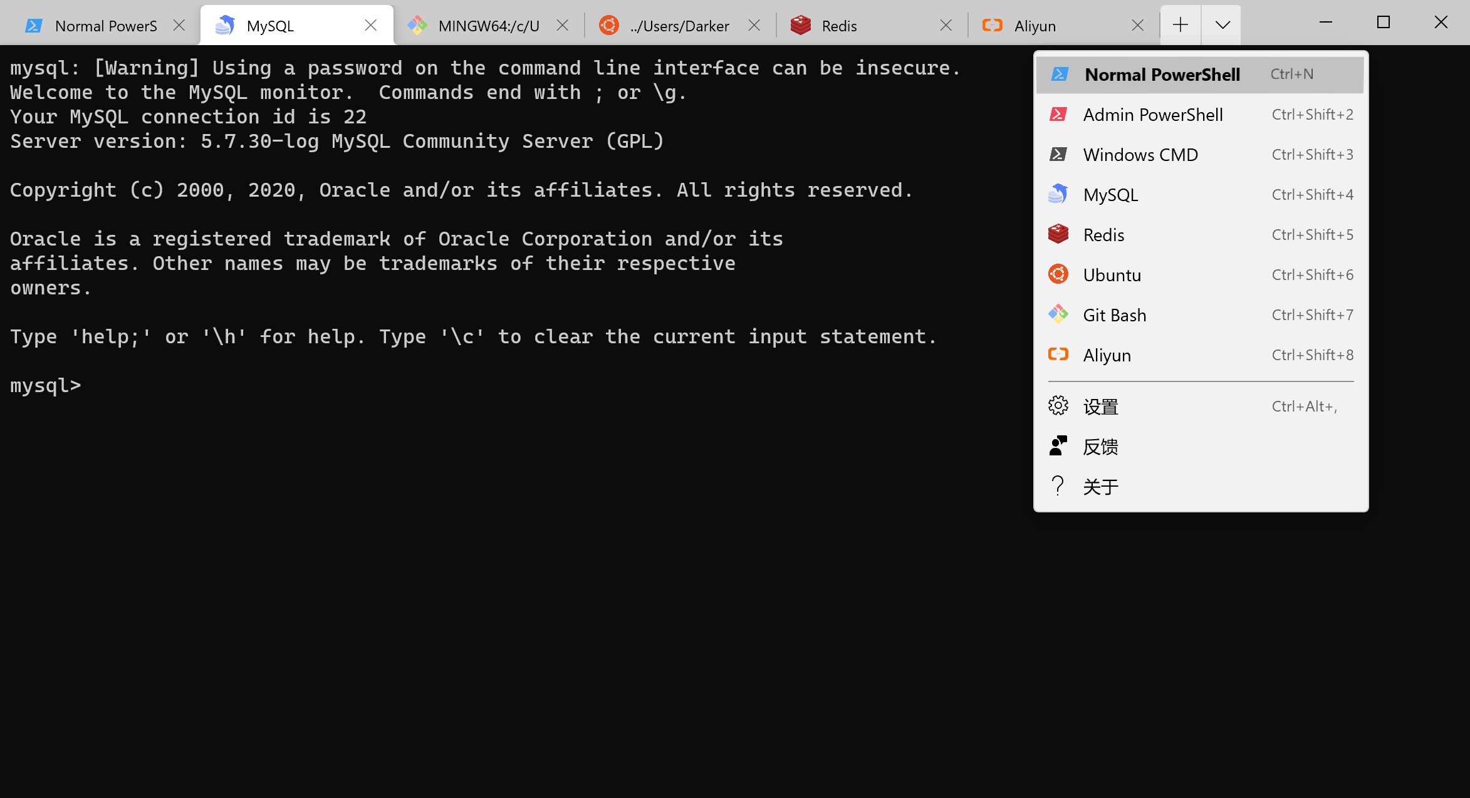Click the question mark About icon
The image size is (1470, 798).
coord(1058,486)
